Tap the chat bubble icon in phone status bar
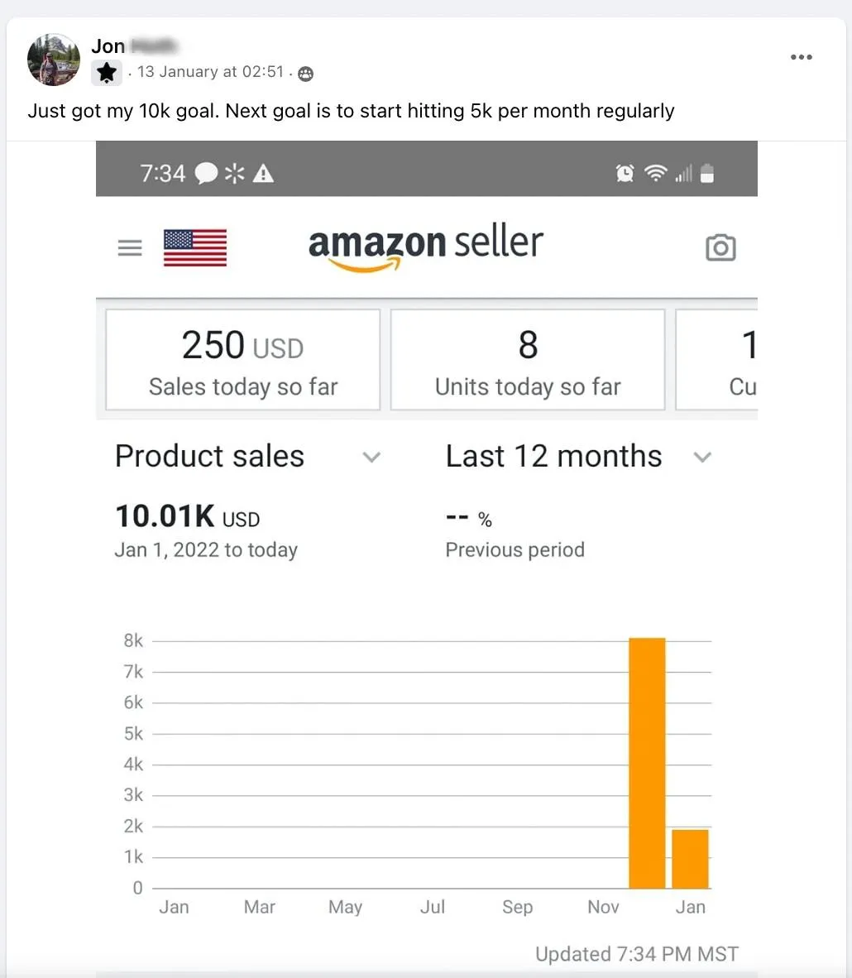Screen dimensions: 852x978 [207, 173]
